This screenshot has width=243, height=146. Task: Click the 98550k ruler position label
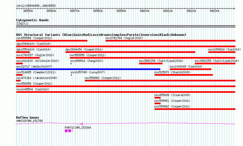click(x=28, y=11)
